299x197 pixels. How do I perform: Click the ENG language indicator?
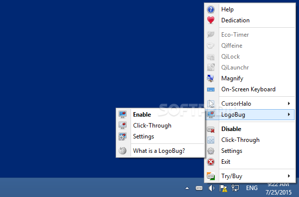252,188
